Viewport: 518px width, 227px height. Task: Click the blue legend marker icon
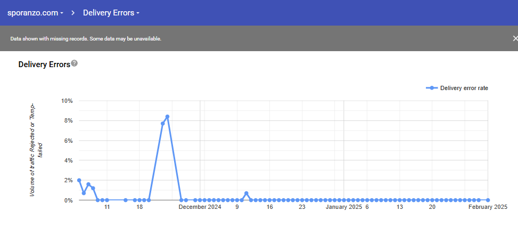pos(432,88)
